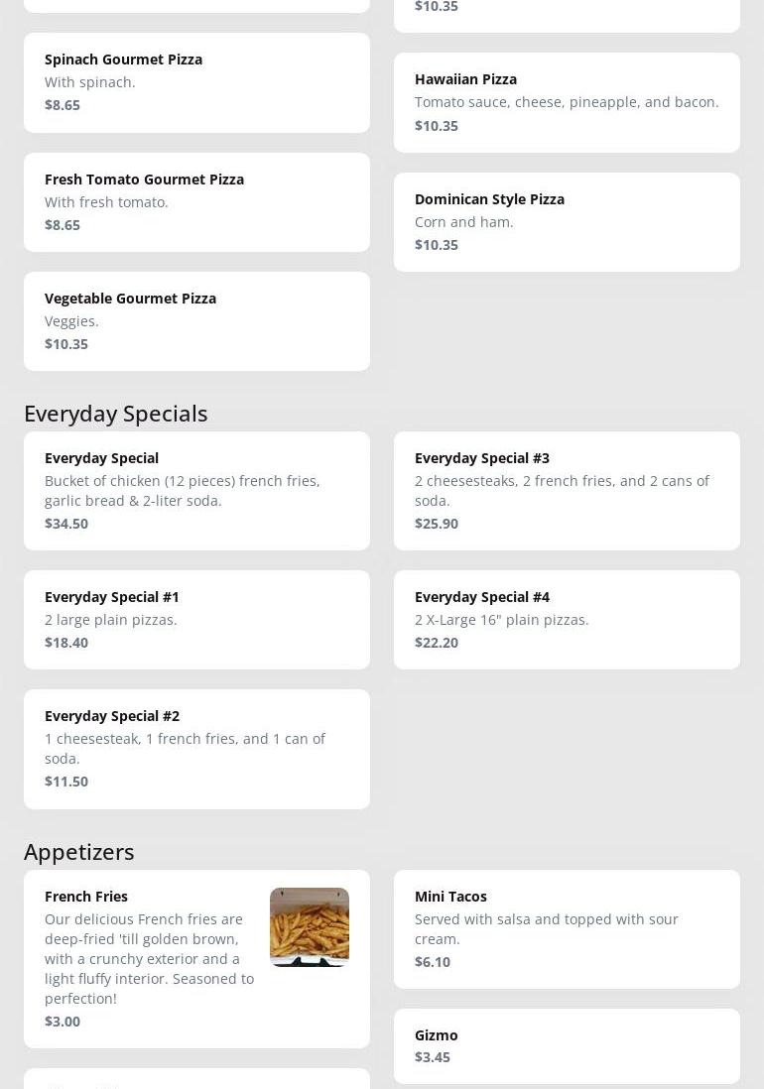Add Hawaiian Pizza from the menu

(567, 102)
